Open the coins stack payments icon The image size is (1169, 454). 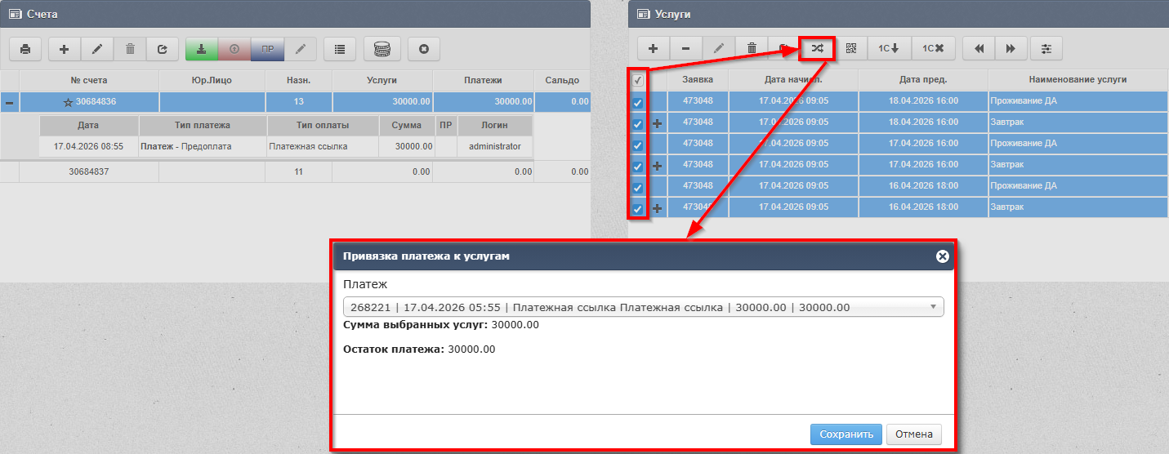(381, 49)
